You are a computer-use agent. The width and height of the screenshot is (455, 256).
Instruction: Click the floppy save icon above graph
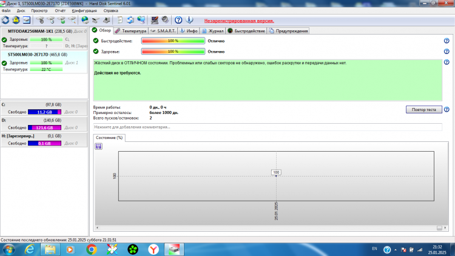coord(98,146)
